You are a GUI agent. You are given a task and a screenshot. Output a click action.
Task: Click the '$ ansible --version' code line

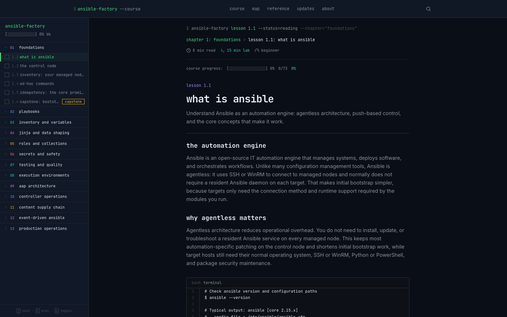tap(227, 298)
